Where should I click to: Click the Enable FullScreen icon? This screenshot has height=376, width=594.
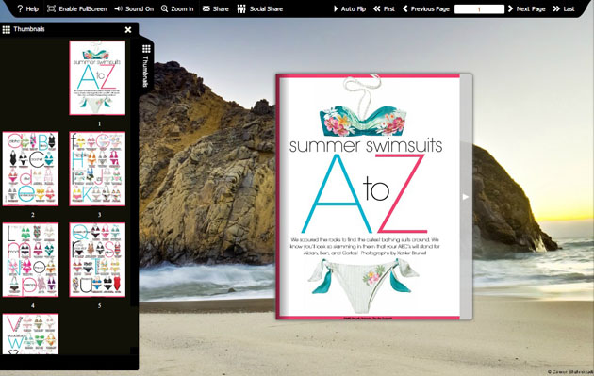51,8
